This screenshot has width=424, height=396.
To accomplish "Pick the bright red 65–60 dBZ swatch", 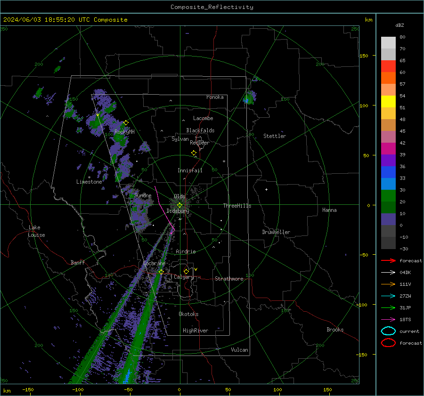I will pyautogui.click(x=388, y=66).
